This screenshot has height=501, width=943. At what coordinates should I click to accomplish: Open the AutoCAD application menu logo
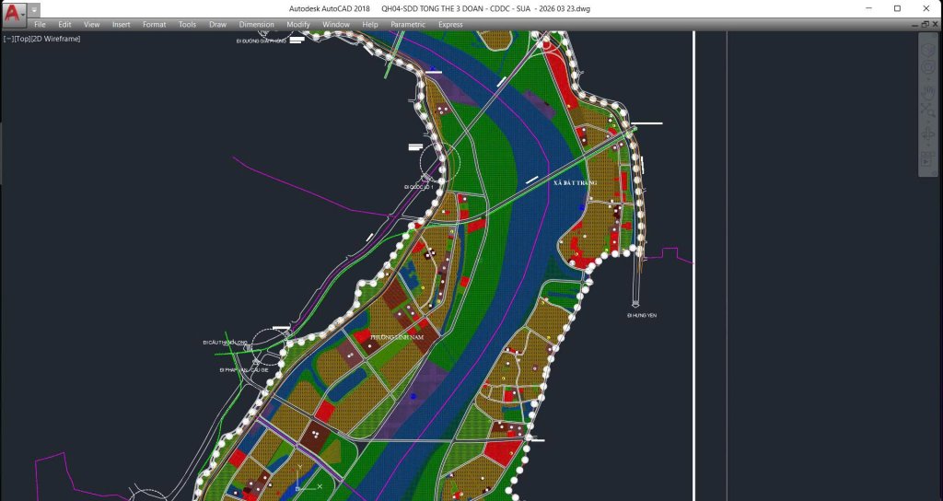pyautogui.click(x=15, y=13)
